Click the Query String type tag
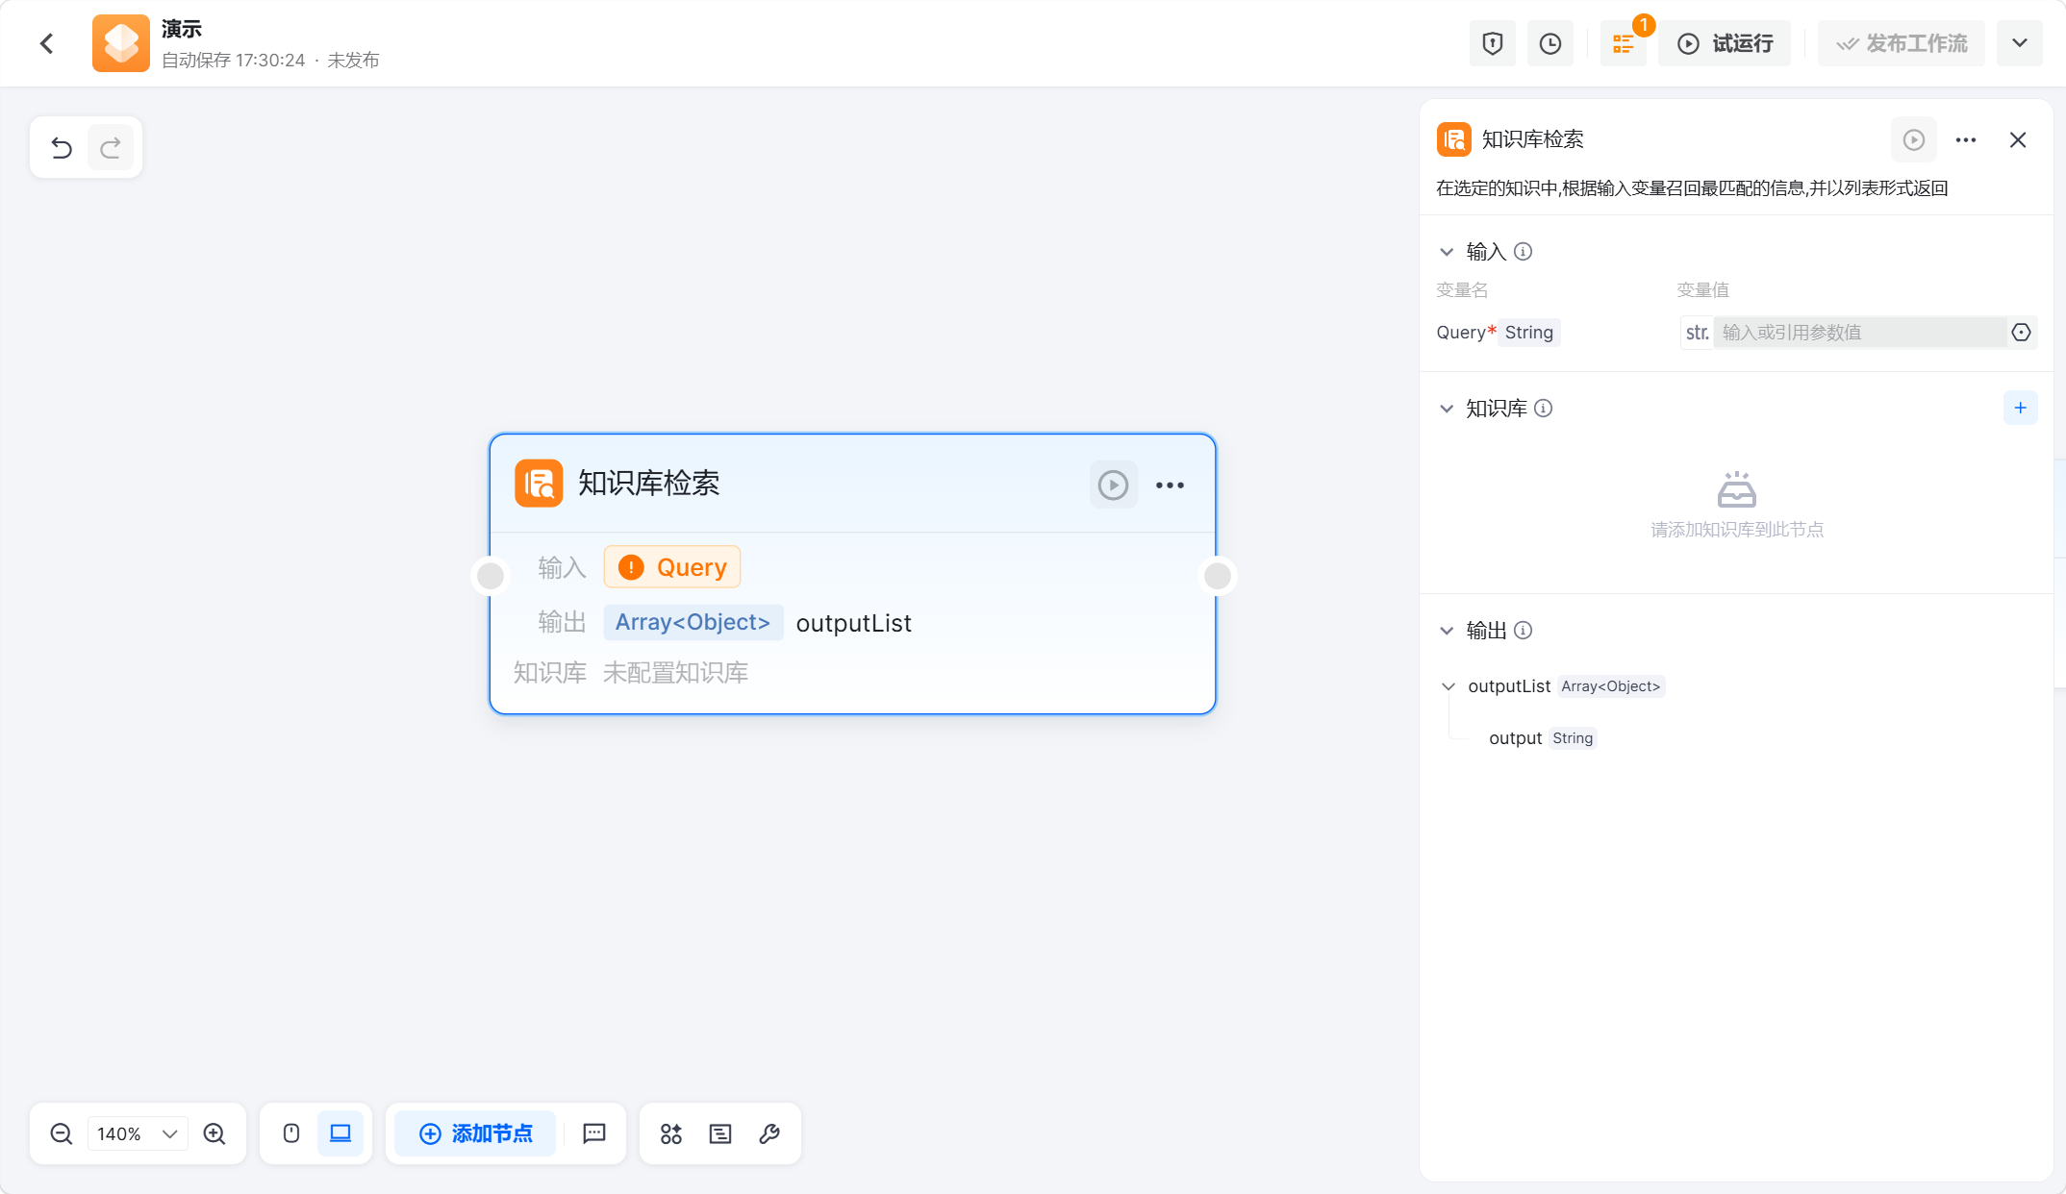The image size is (2066, 1194). pyautogui.click(x=1528, y=333)
